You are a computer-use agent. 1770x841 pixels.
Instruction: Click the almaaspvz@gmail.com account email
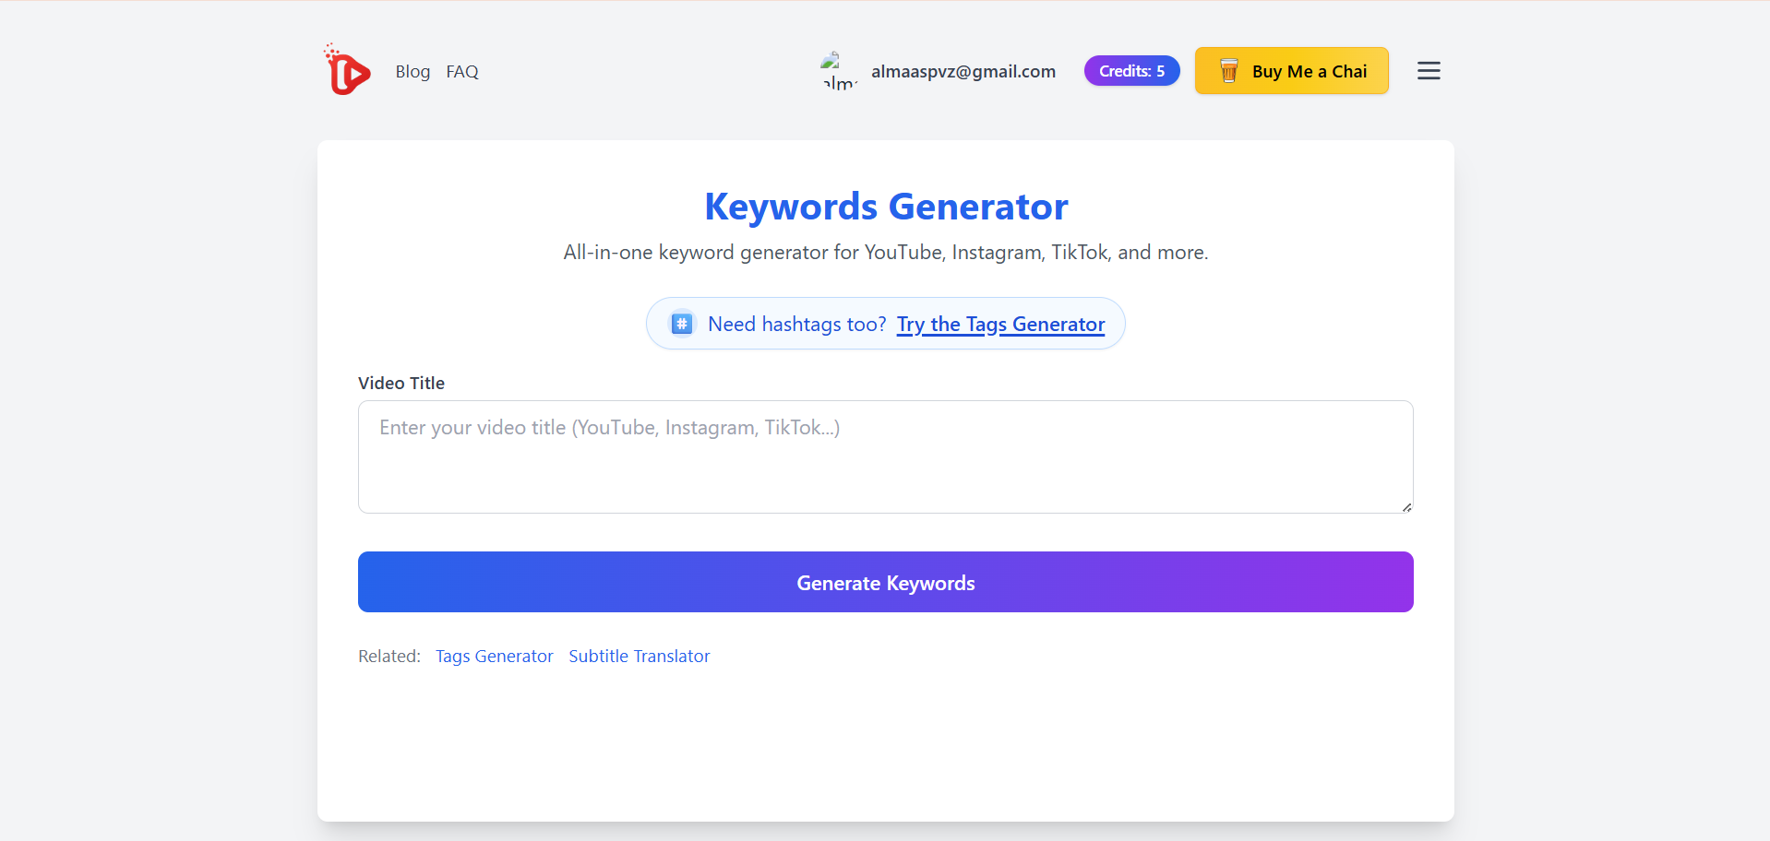[963, 71]
